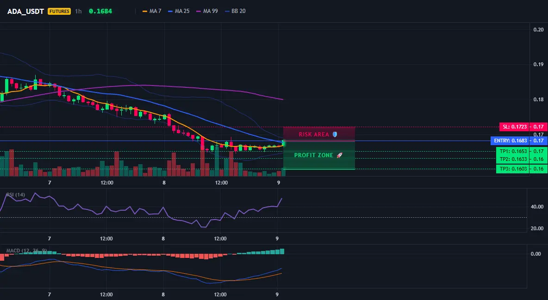Click the TP3: 0.1603 target label

[513, 169]
